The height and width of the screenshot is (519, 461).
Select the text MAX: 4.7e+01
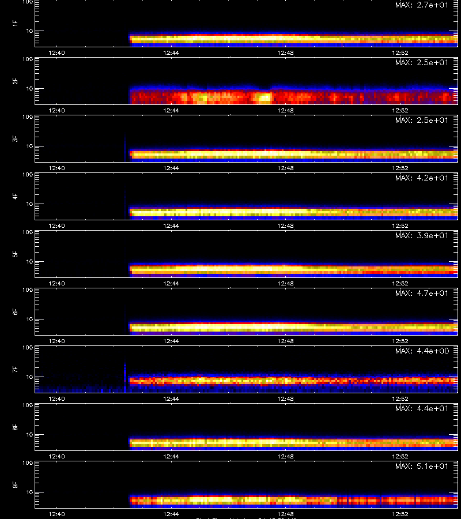coord(422,293)
